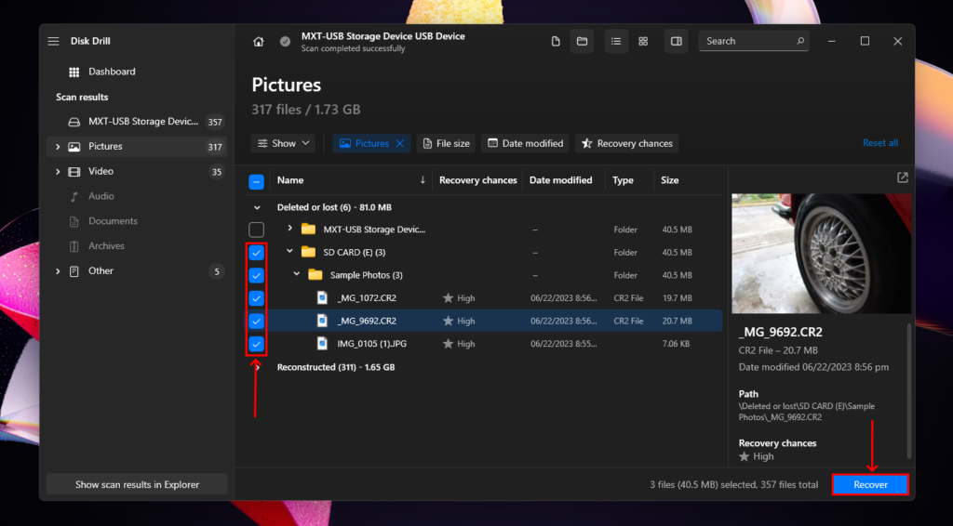
Task: Collapse the Deleted or lost group
Action: 257,207
